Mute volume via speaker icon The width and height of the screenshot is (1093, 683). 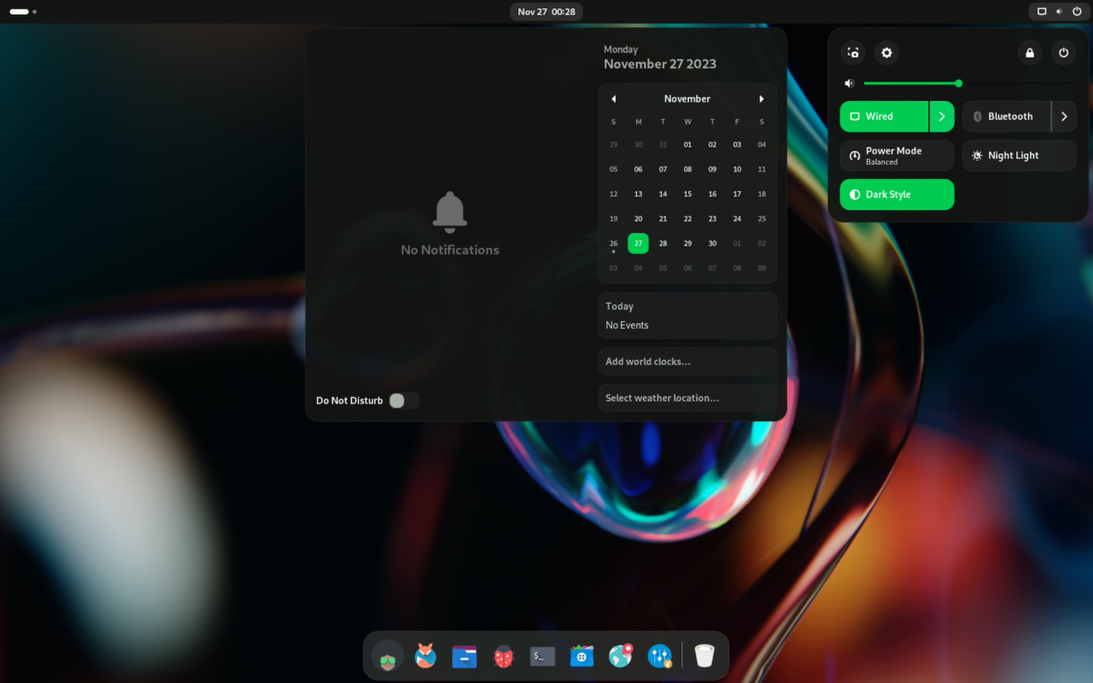click(849, 84)
